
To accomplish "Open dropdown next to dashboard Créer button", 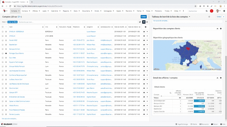I will [224, 17].
